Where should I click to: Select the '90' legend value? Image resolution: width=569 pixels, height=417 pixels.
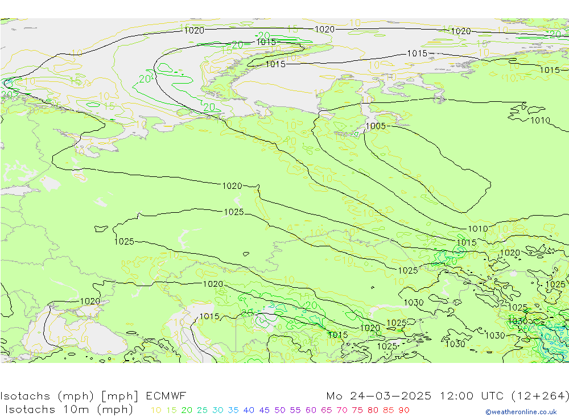tap(404, 410)
